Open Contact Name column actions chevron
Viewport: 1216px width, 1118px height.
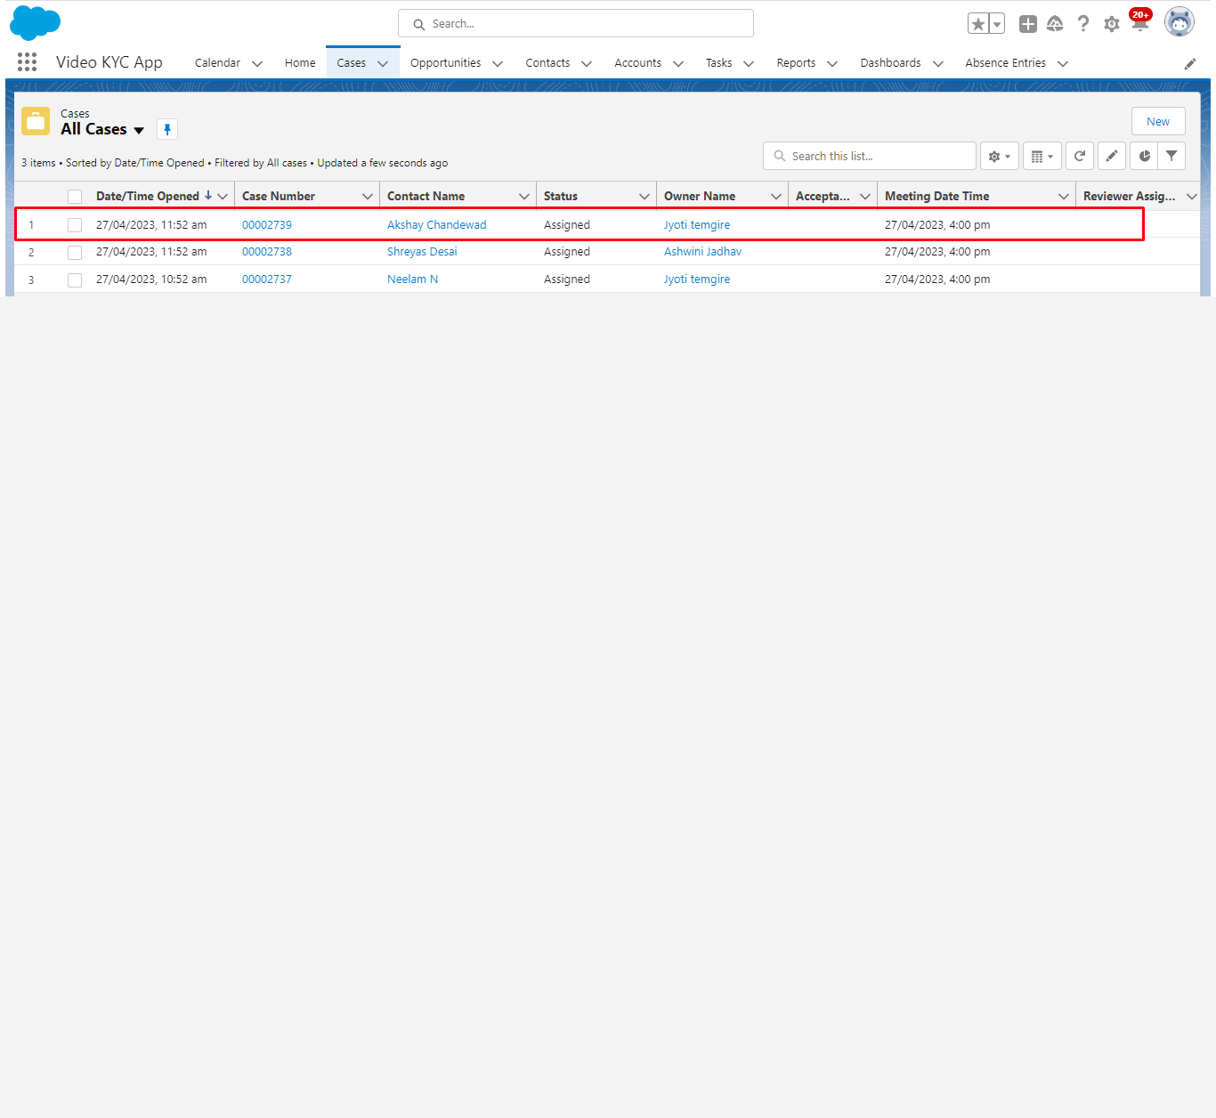coord(524,196)
